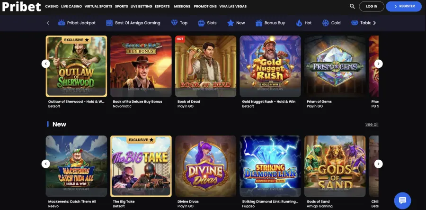
Task: Click the Pribet Jackpot category icon
Action: (62, 23)
